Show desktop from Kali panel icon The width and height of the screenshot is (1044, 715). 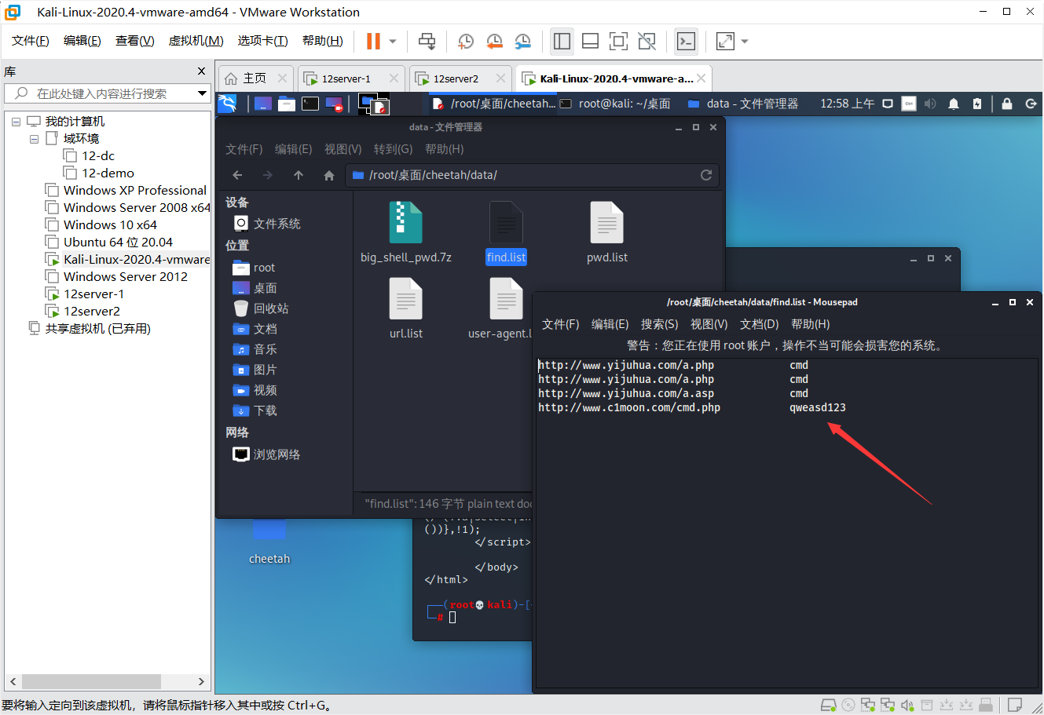[263, 104]
